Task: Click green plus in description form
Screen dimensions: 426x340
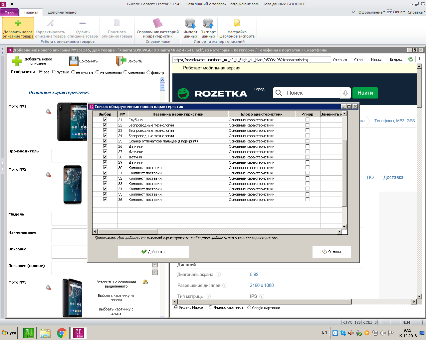Action: (17, 61)
